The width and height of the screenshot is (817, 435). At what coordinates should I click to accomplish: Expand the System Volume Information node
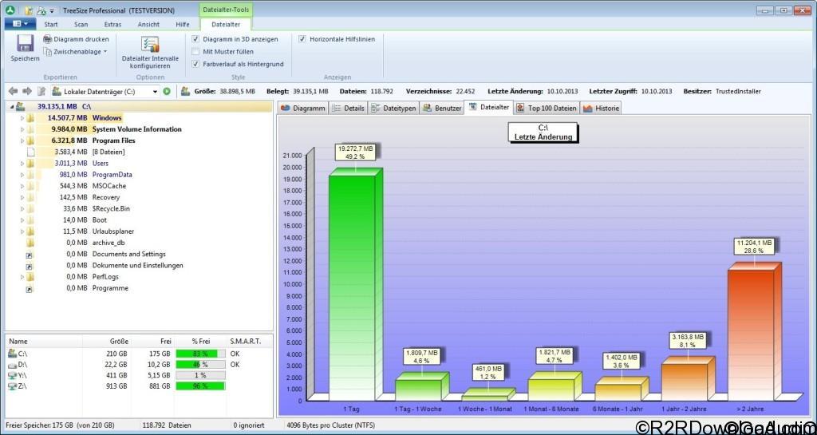[x=22, y=130]
